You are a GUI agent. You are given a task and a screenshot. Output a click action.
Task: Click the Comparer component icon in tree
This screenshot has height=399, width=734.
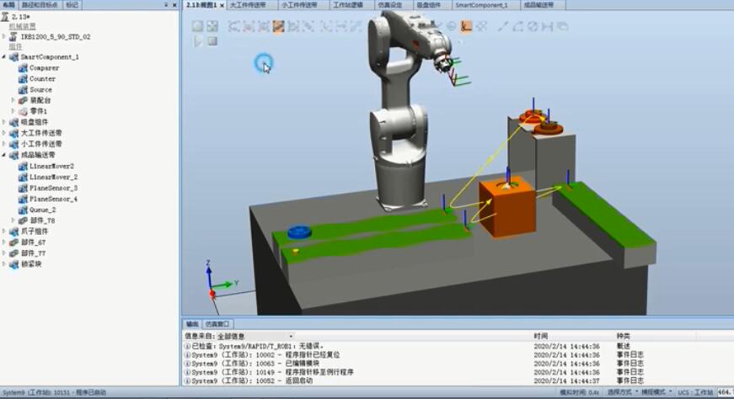23,68
